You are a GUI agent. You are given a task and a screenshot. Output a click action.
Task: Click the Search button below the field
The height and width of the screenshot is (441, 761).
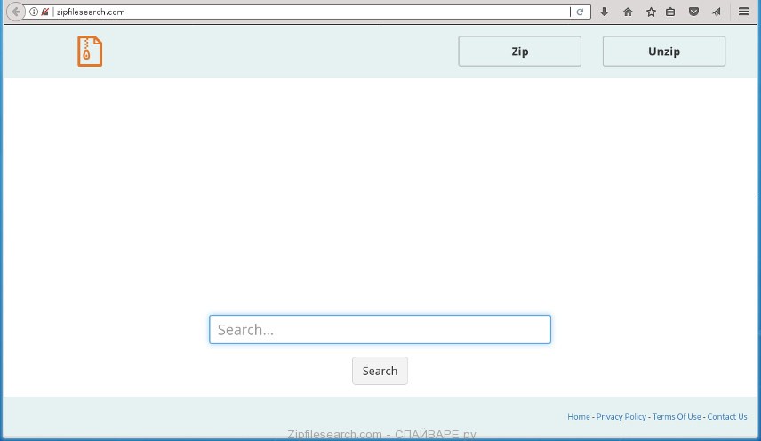point(380,371)
